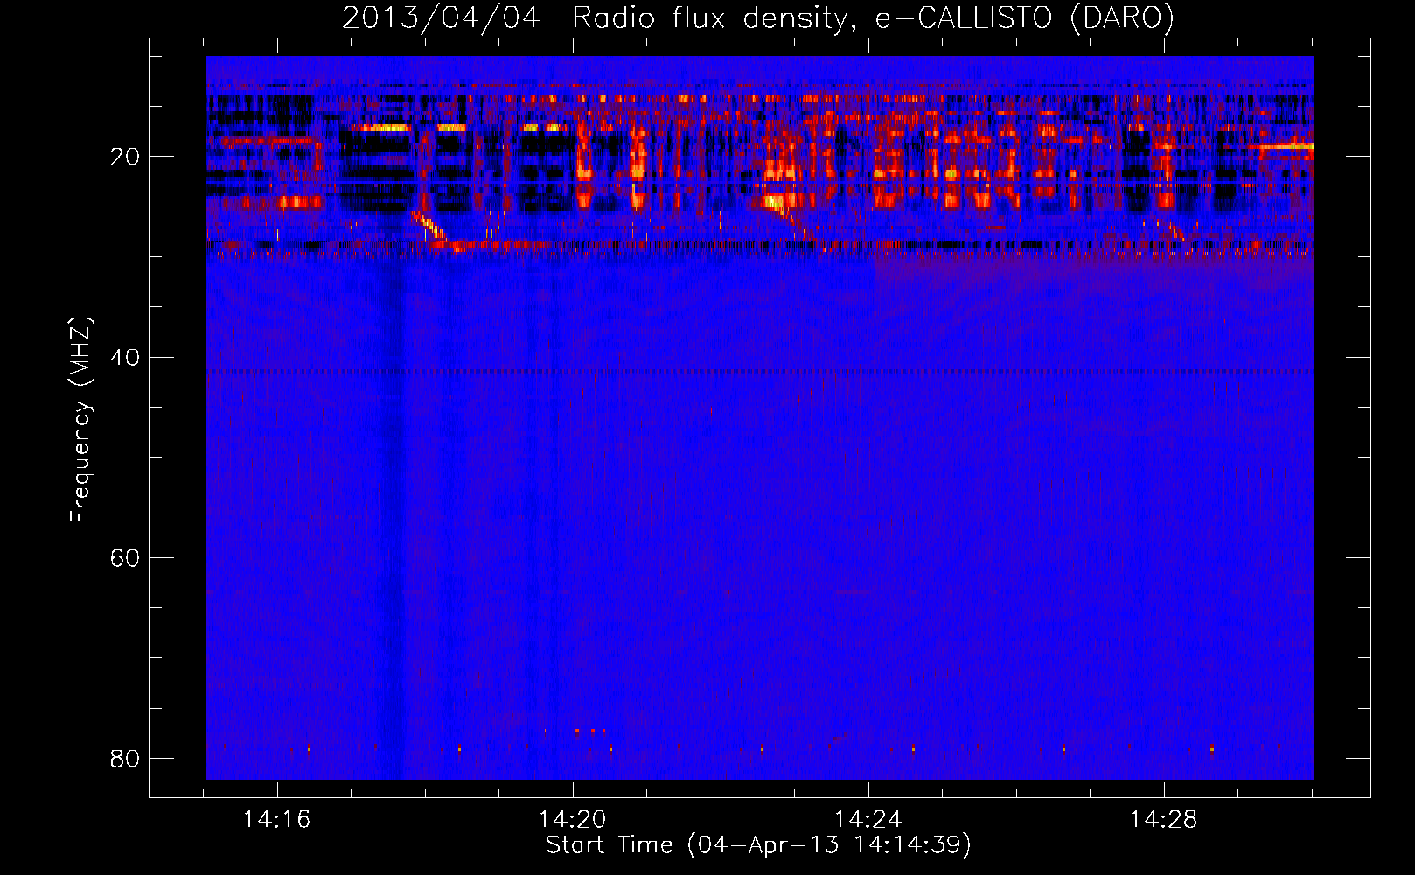This screenshot has height=875, width=1415.
Task: Click the 14:28 time axis label
Action: point(1163,820)
